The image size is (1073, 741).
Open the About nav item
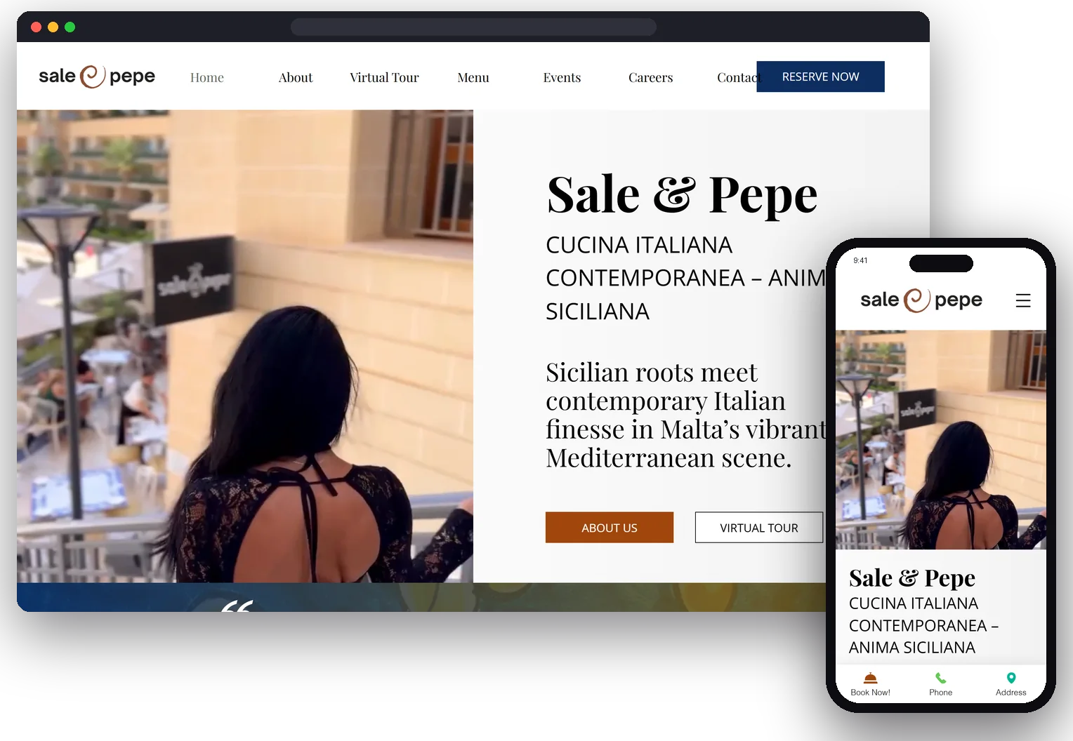[296, 77]
